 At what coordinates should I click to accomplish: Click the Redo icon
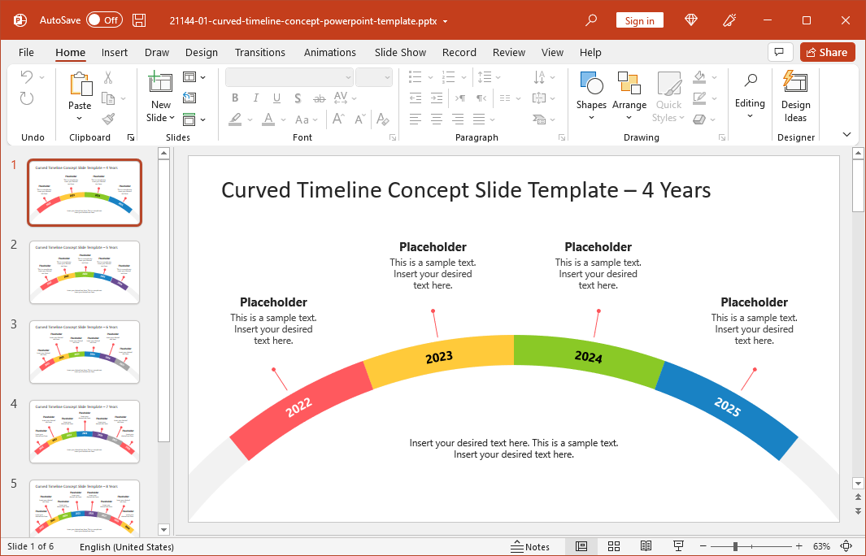click(x=27, y=98)
